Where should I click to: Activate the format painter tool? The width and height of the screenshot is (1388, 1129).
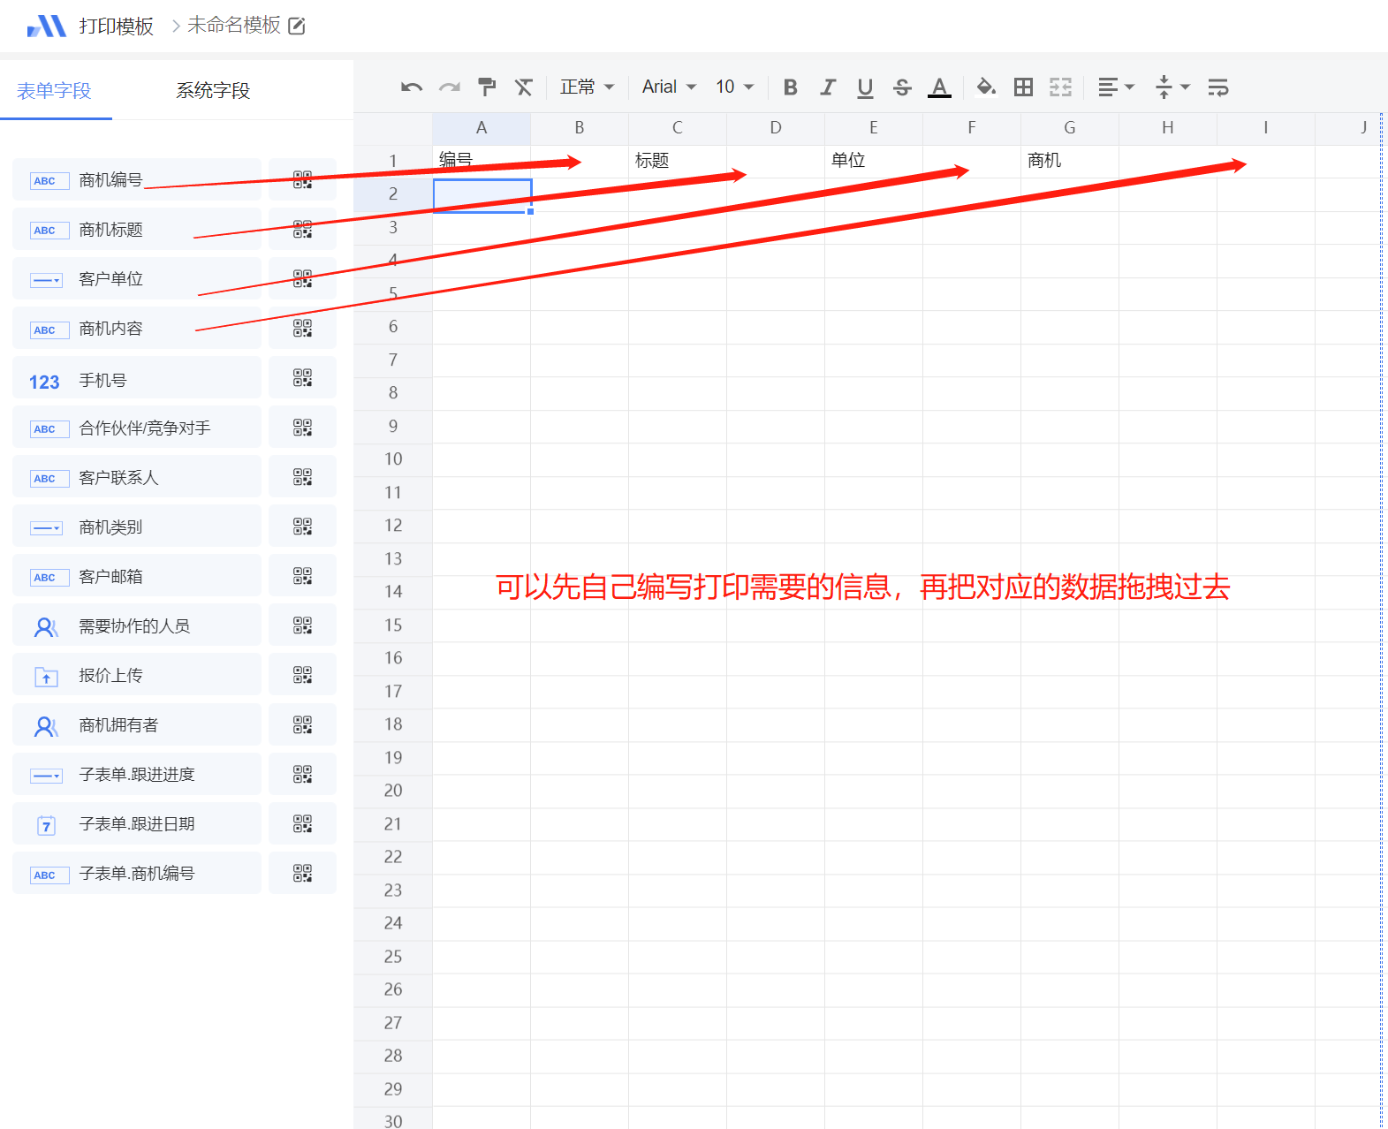coord(487,87)
